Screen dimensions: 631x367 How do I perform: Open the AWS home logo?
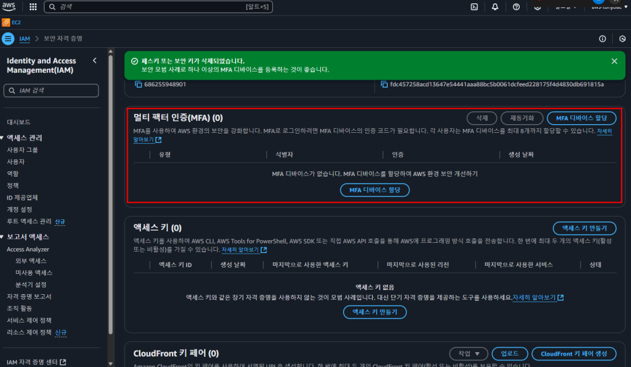click(x=9, y=7)
